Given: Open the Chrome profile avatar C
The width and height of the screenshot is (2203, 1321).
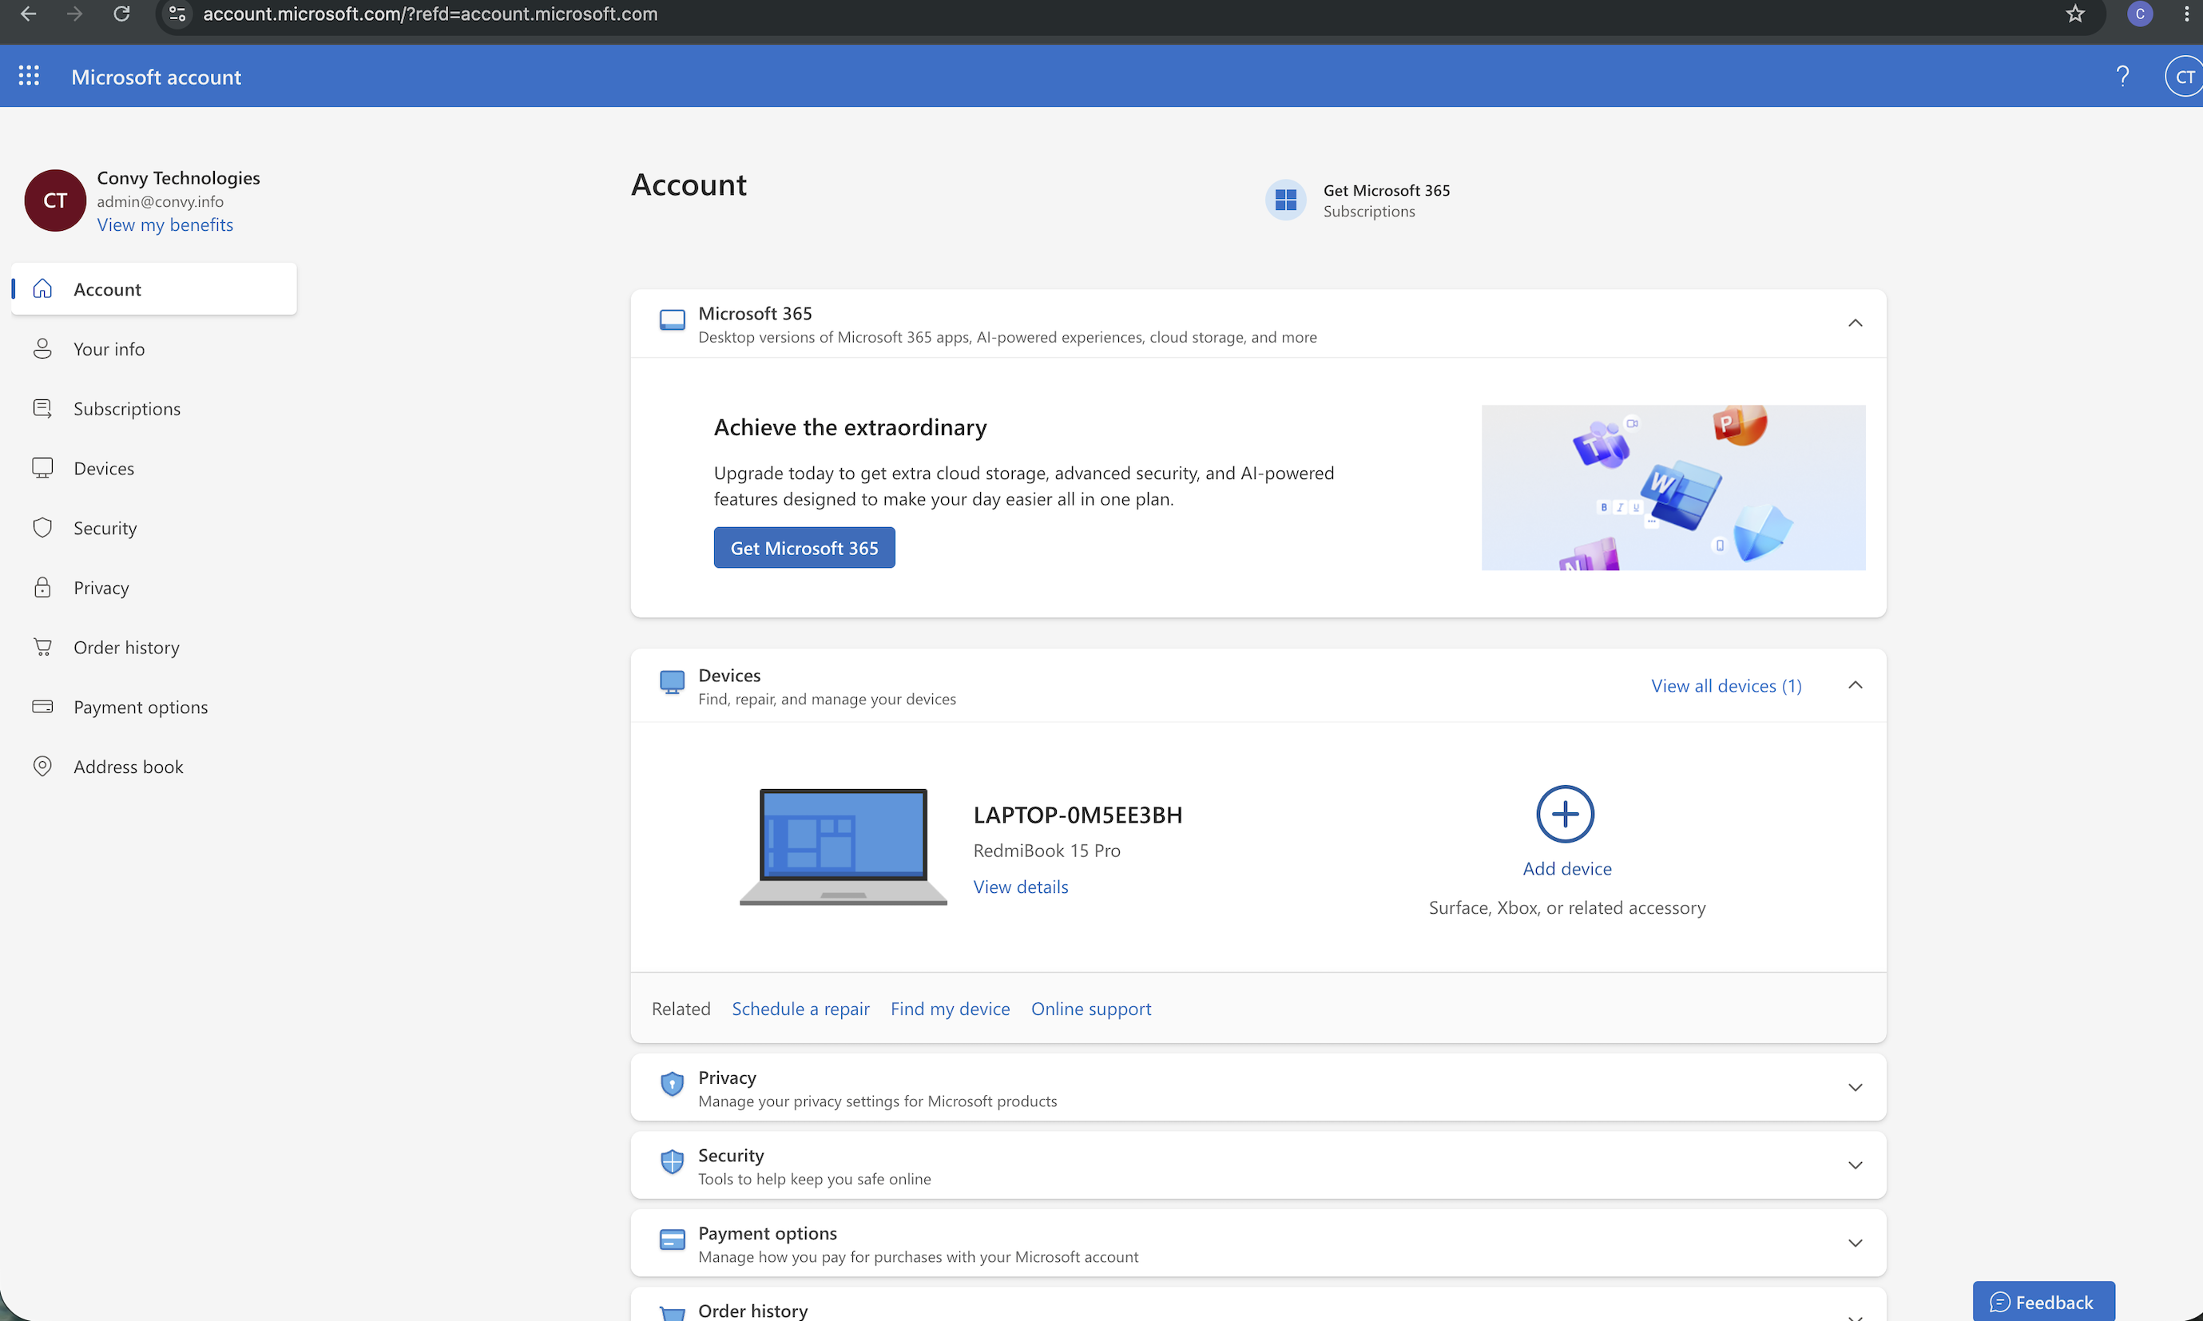Looking at the screenshot, I should coord(2140,14).
